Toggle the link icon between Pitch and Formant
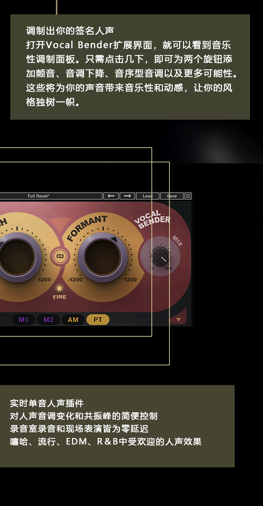Screen dimensions: 263x506 (61, 257)
